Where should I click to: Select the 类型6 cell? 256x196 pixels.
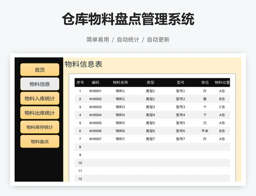(x=150, y=131)
